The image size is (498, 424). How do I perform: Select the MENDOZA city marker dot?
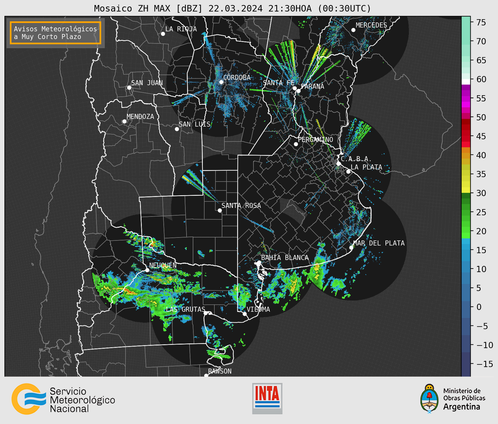pos(124,121)
